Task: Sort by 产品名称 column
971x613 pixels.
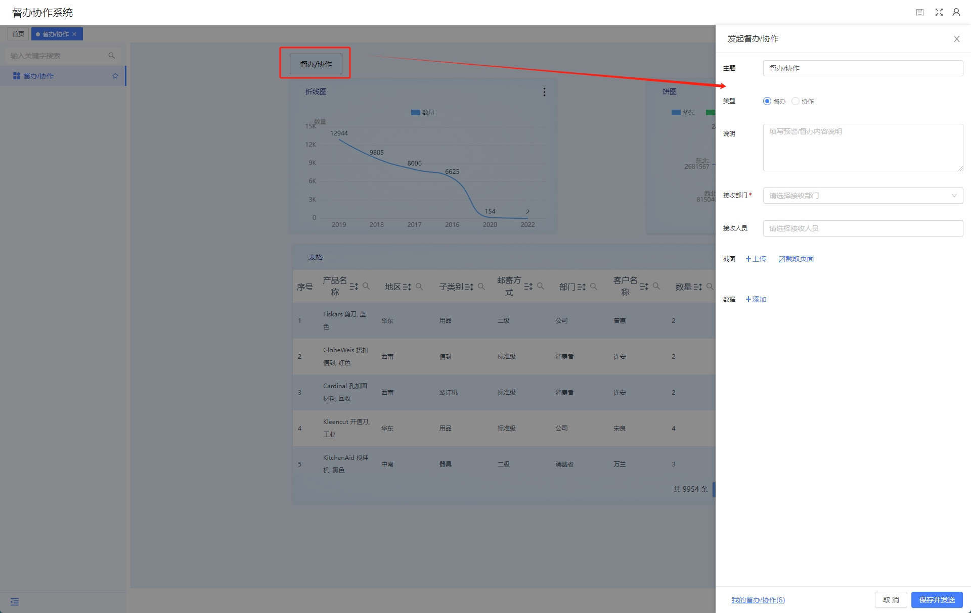Action: tap(354, 287)
